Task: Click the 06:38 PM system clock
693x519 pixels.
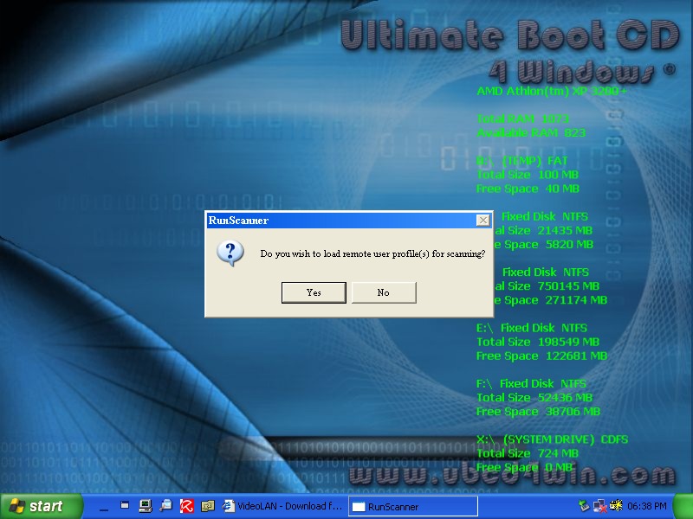Action: click(x=649, y=506)
